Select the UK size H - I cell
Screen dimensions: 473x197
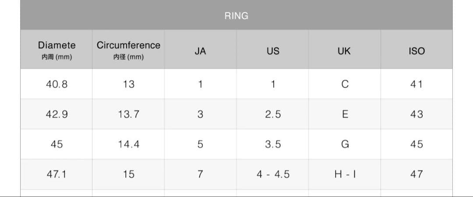(344, 174)
